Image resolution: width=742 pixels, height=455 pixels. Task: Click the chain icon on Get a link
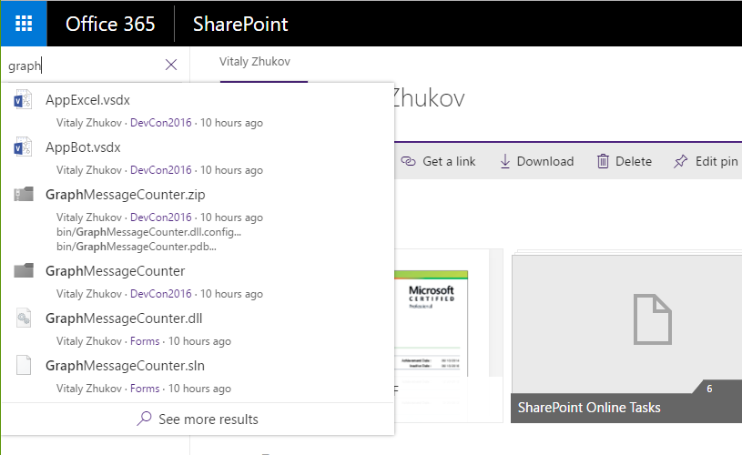pyautogui.click(x=409, y=161)
